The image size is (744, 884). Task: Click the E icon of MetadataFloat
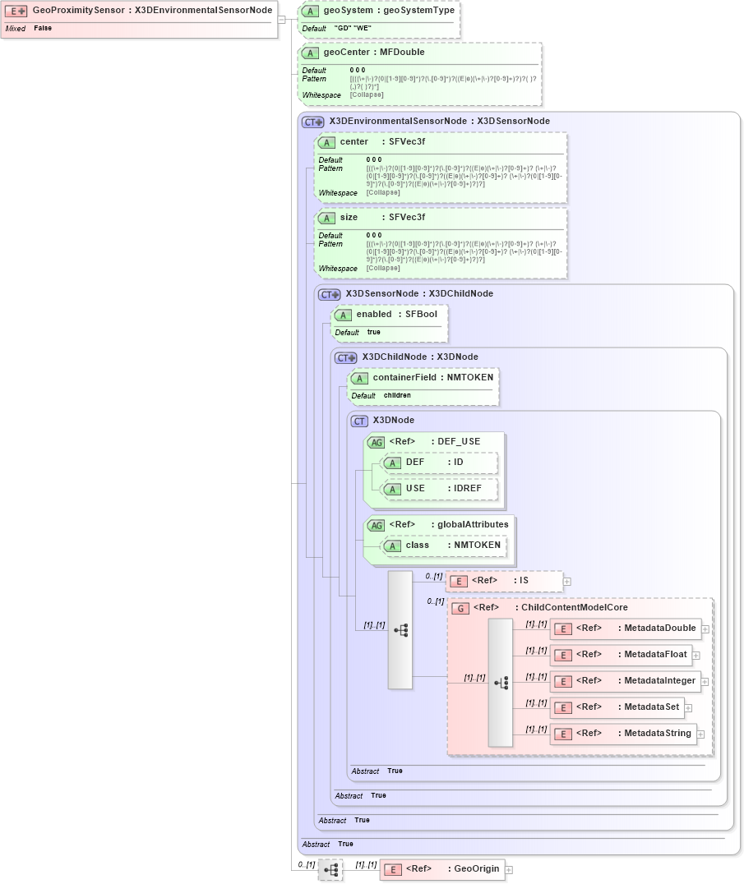point(563,655)
